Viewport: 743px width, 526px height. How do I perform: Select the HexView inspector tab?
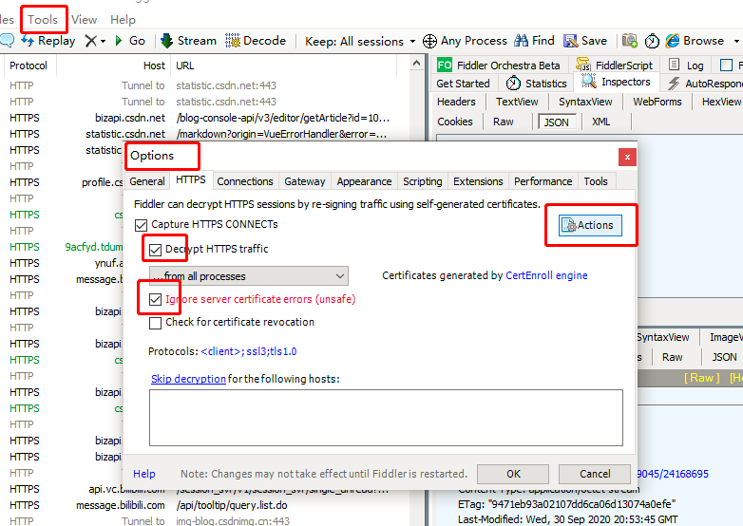(720, 102)
